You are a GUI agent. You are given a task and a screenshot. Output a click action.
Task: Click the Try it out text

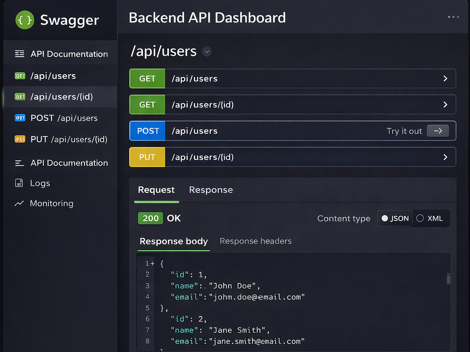(x=404, y=131)
